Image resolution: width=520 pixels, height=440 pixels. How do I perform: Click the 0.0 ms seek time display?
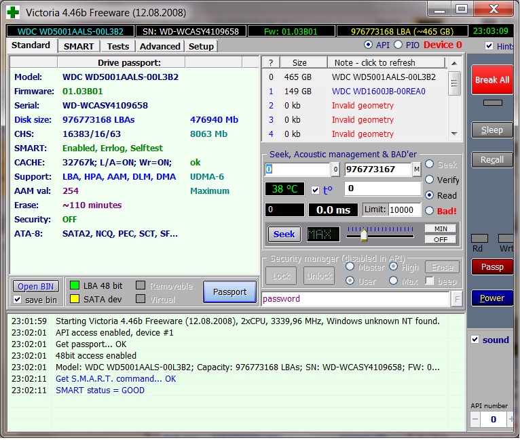tap(333, 210)
